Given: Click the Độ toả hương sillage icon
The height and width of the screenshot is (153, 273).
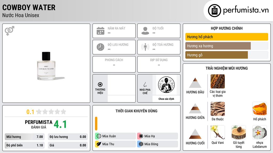Looking at the screenshot, I should coord(145,47).
